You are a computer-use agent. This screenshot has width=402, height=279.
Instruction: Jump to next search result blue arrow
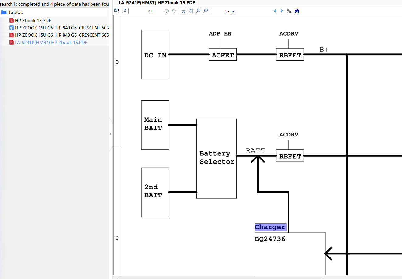(x=282, y=11)
